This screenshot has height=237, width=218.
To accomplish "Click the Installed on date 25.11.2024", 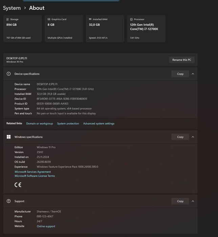I will (43, 157).
